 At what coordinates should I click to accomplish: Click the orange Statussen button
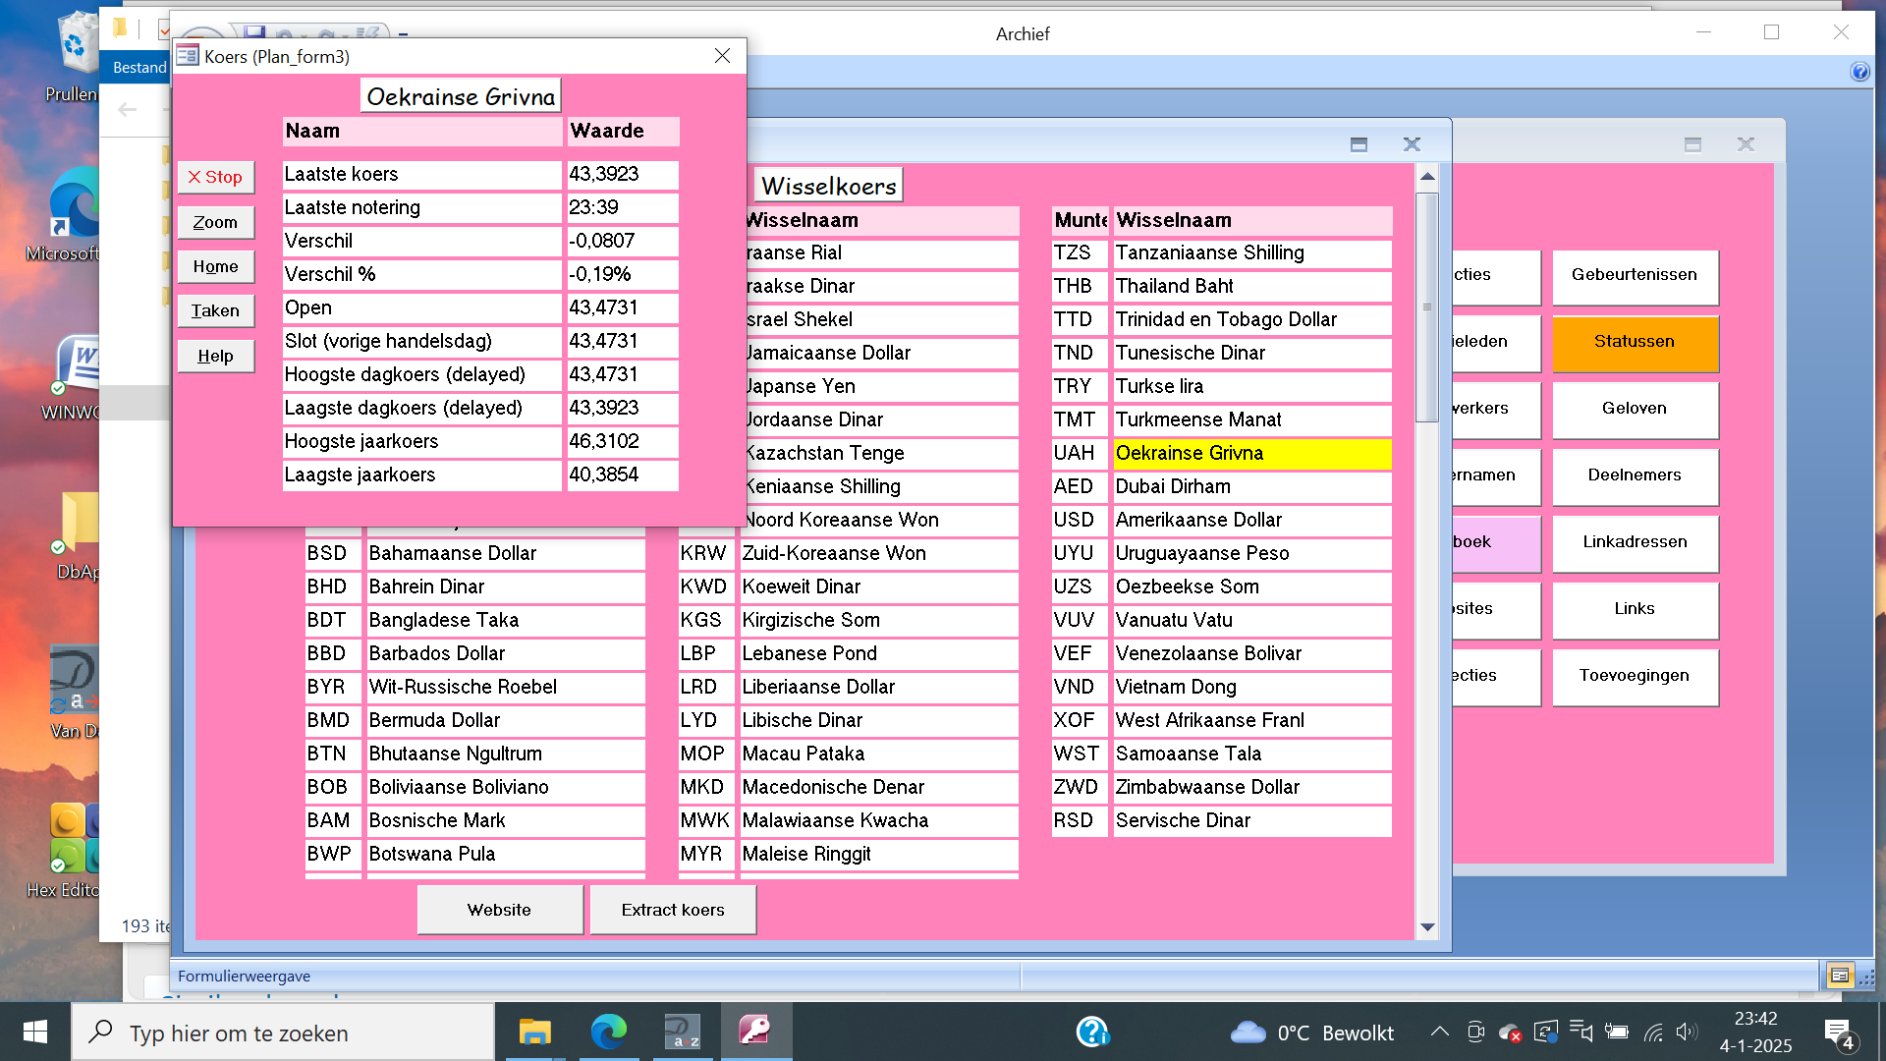pyautogui.click(x=1635, y=343)
